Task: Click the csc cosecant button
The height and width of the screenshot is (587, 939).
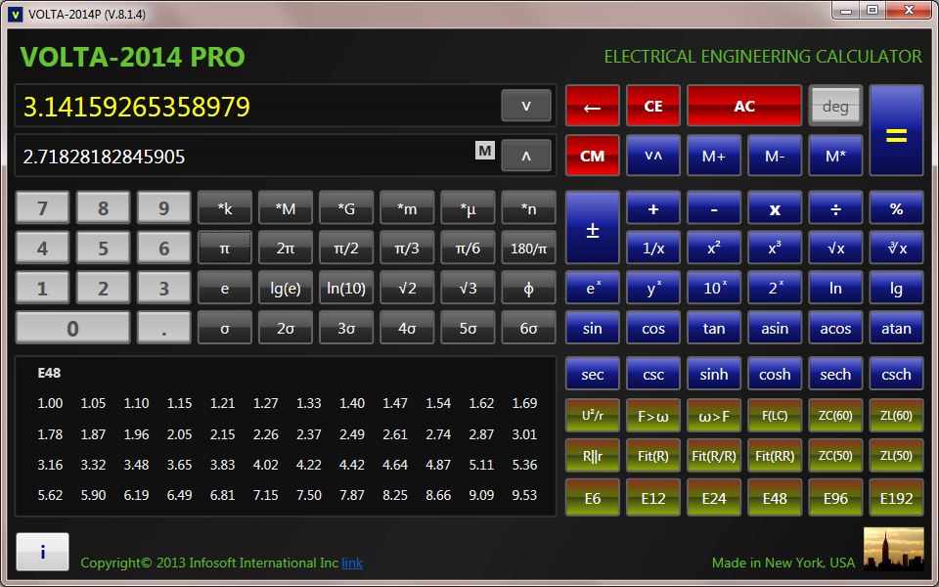Action: click(653, 374)
